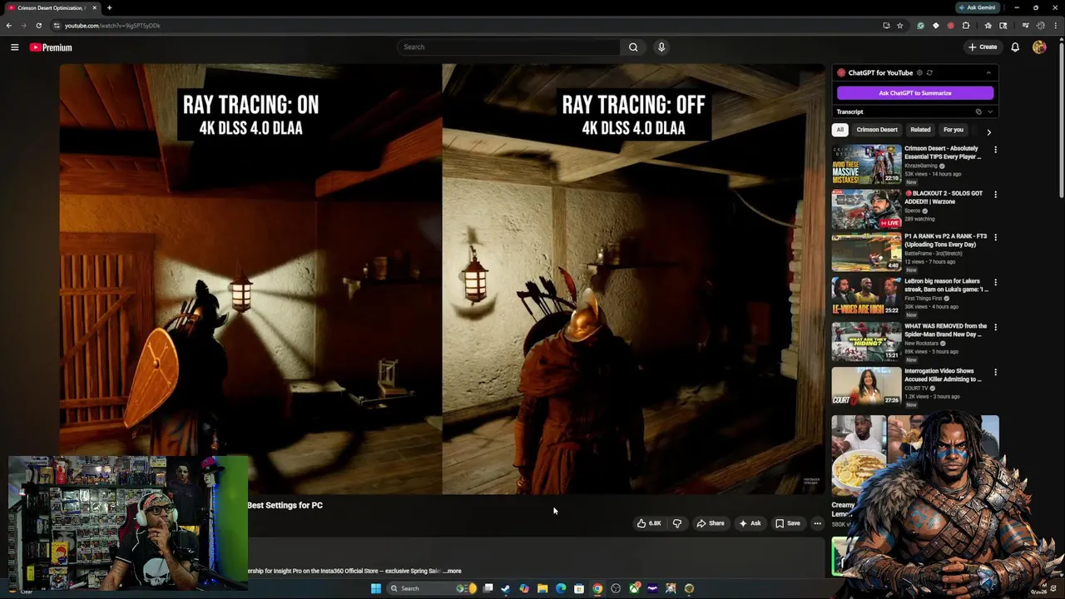Open Xbox app from the taskbar
Screen dimensions: 1065x599
coord(635,588)
